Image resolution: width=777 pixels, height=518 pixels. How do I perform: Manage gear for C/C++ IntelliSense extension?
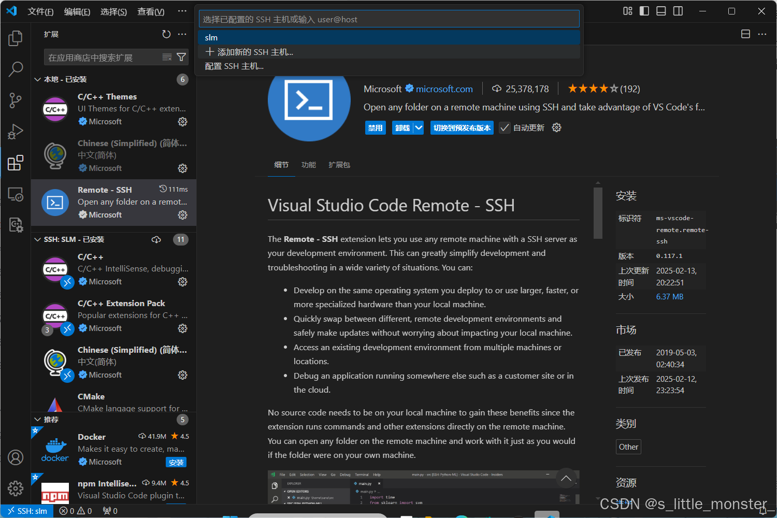point(182,282)
